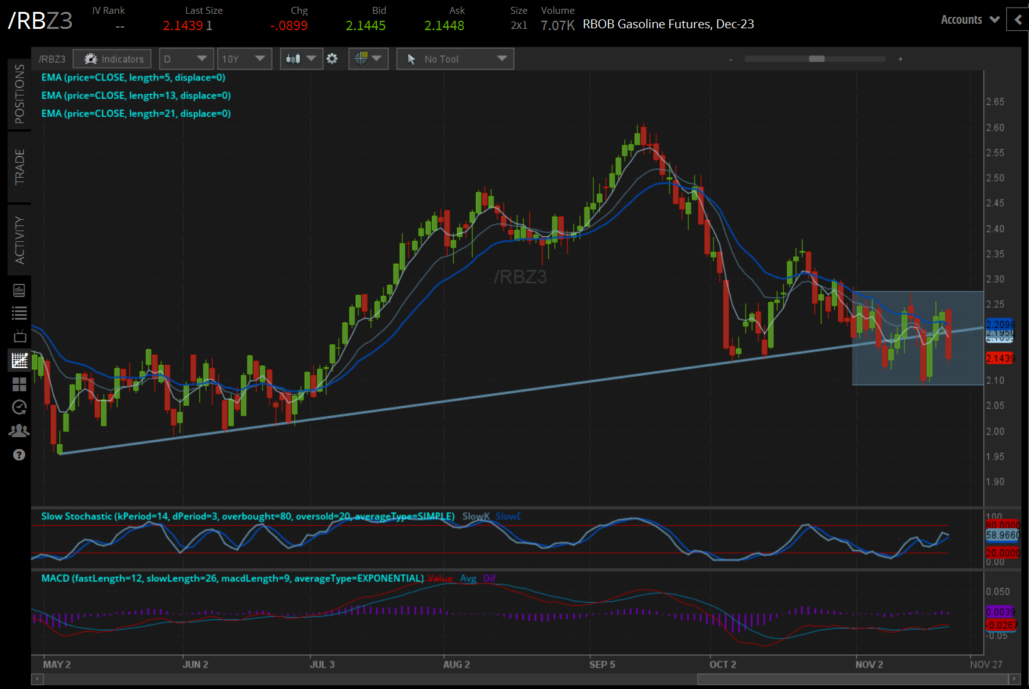The image size is (1029, 689).
Task: Click the Indicators button
Action: click(x=112, y=58)
